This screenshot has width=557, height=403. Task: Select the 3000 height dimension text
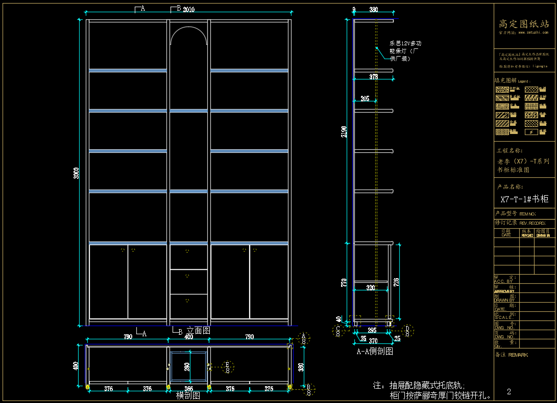coord(76,173)
